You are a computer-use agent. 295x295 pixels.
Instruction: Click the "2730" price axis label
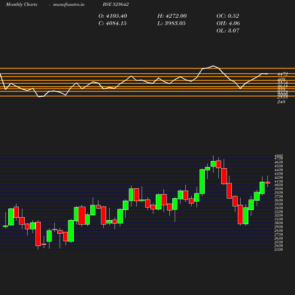click(x=278, y=234)
